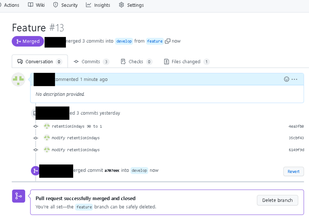
Task: Open the develop branch label
Action: (x=124, y=41)
